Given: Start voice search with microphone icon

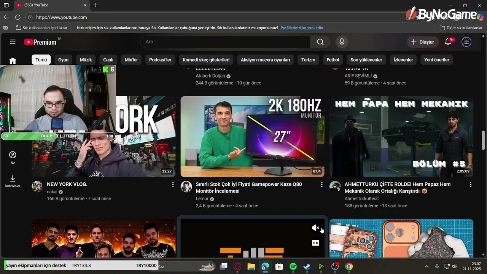Looking at the screenshot, I should 342,42.
